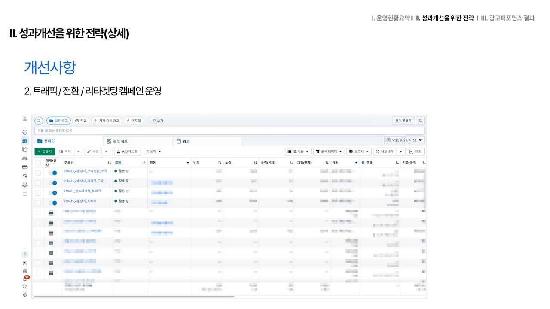
Task: Expand the 열: 기본 columns dropdown
Action: click(298, 151)
